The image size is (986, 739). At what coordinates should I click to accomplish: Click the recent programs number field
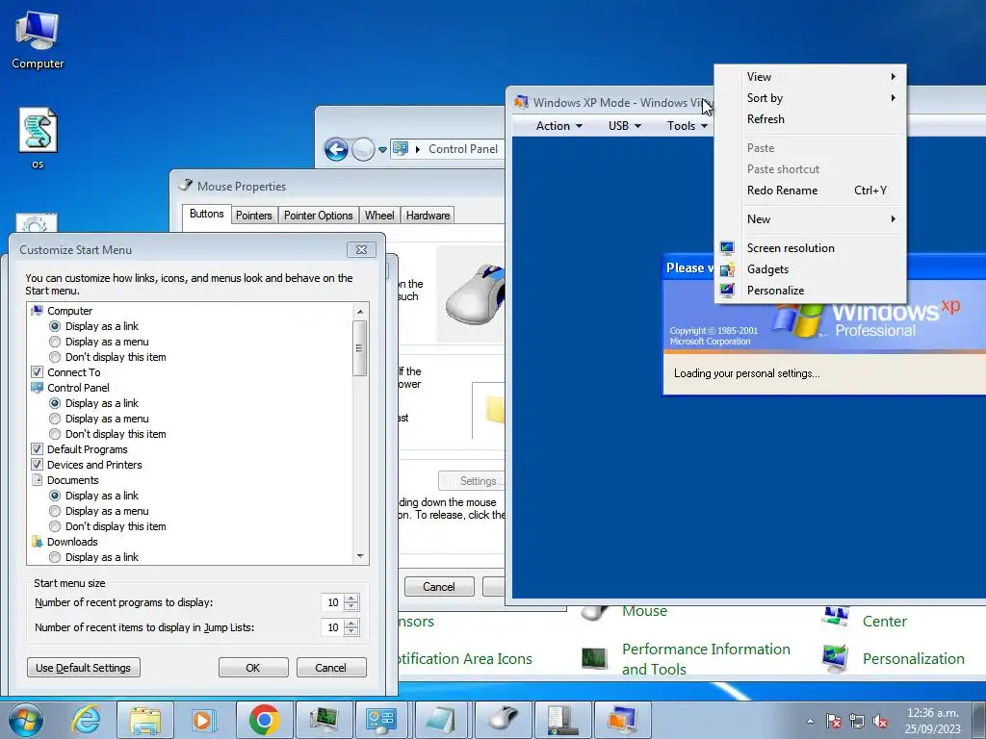click(332, 602)
